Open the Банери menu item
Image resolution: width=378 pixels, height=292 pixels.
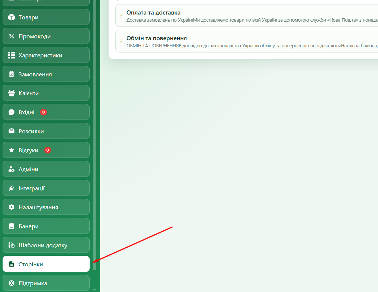pos(46,226)
